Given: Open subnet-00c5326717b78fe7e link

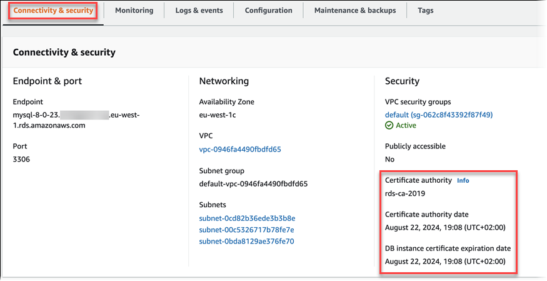Looking at the screenshot, I should pos(246,230).
